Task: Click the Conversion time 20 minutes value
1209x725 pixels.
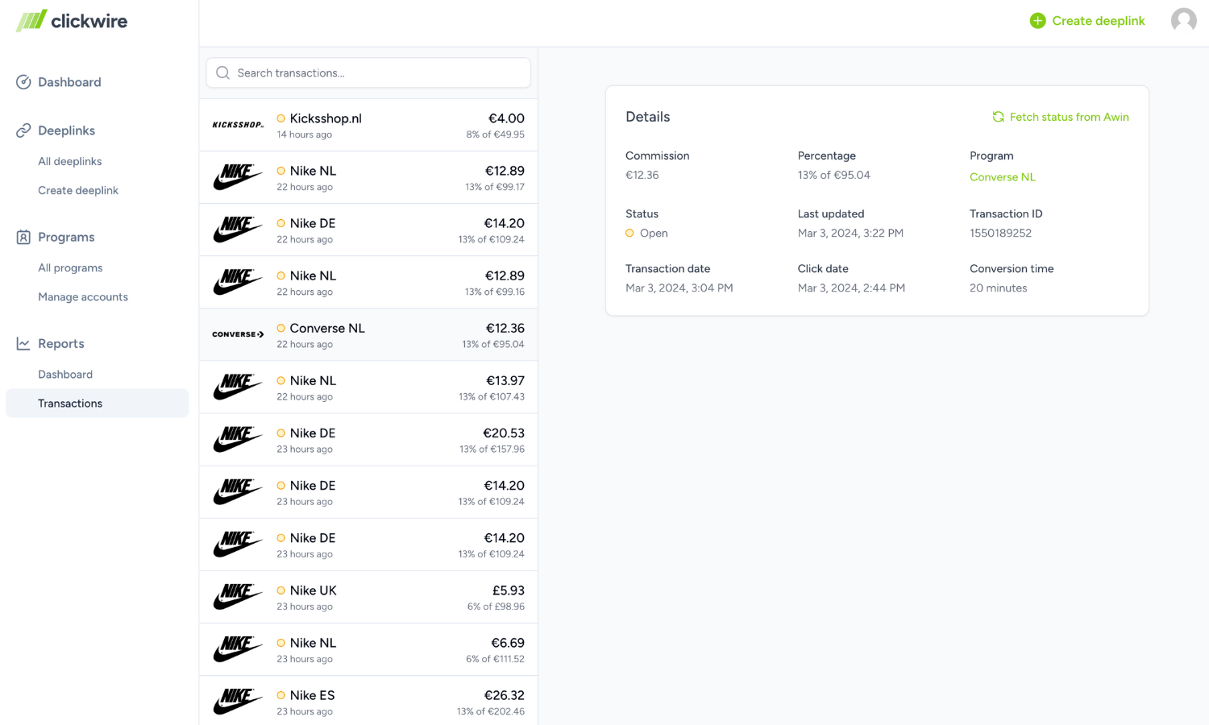Action: coord(998,288)
